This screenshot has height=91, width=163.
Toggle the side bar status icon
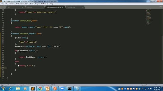click(x=2, y=85)
